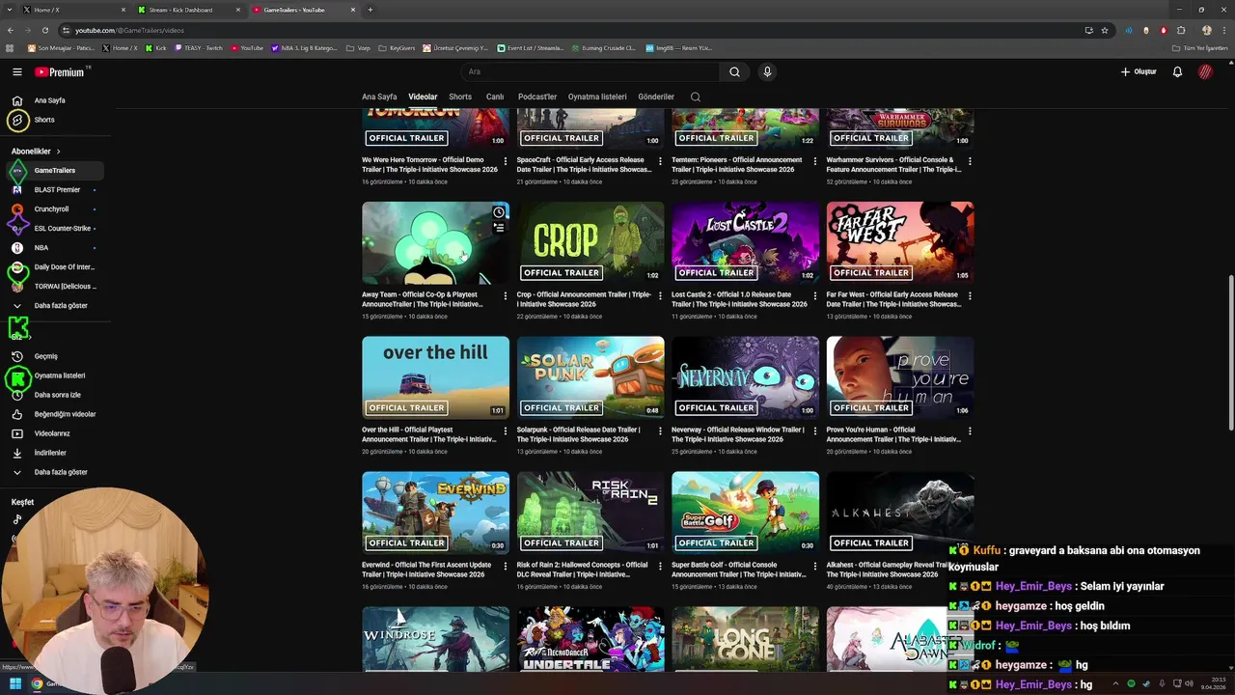Open options for Solarpunk video
Image resolution: width=1235 pixels, height=695 pixels.
[x=660, y=432]
